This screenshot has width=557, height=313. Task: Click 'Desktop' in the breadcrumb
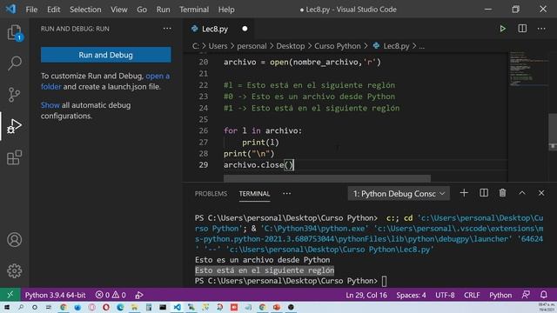click(290, 46)
